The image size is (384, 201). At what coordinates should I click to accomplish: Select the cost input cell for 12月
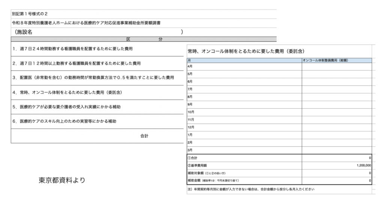(337, 127)
